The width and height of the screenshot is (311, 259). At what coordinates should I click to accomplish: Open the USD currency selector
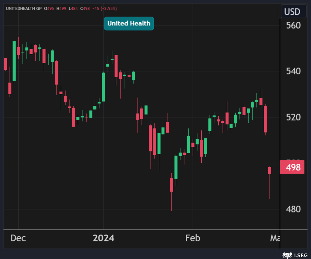click(x=292, y=12)
